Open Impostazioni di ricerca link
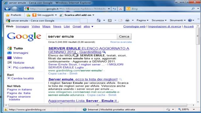 click(165, 26)
